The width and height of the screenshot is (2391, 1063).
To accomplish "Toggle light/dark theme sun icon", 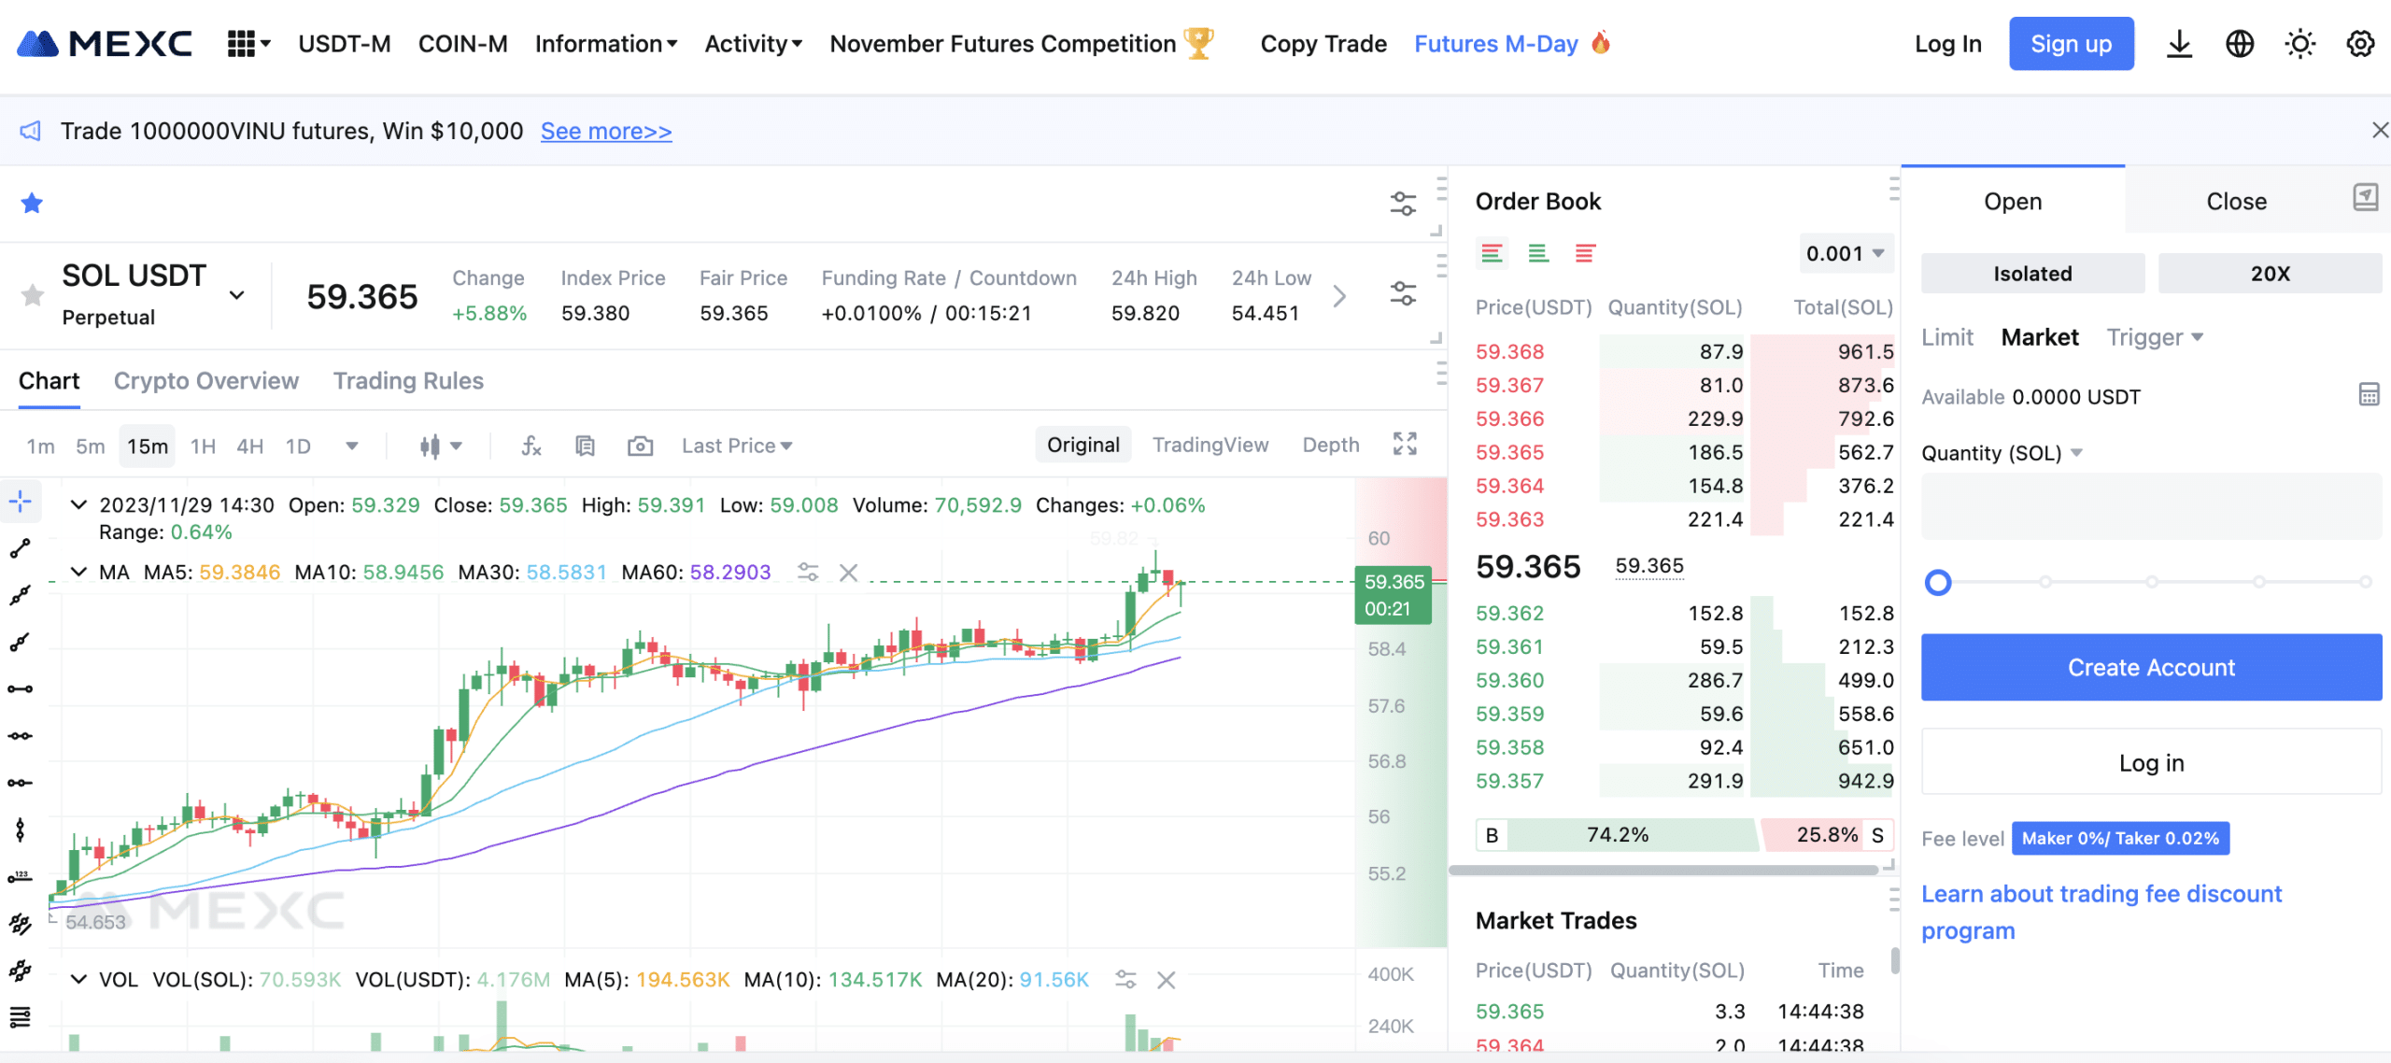I will 2299,44.
